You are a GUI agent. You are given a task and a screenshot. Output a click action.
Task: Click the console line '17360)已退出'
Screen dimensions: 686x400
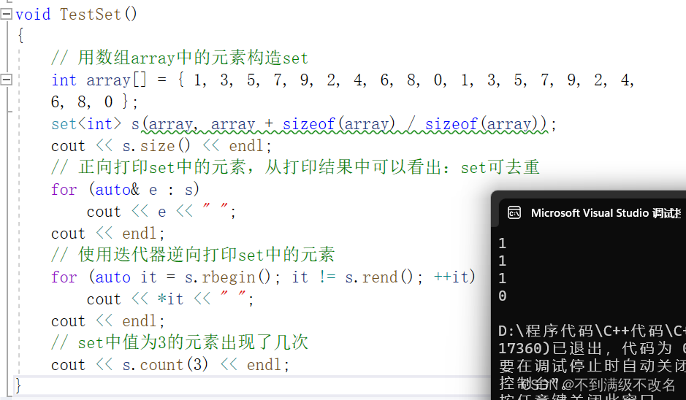(592, 348)
